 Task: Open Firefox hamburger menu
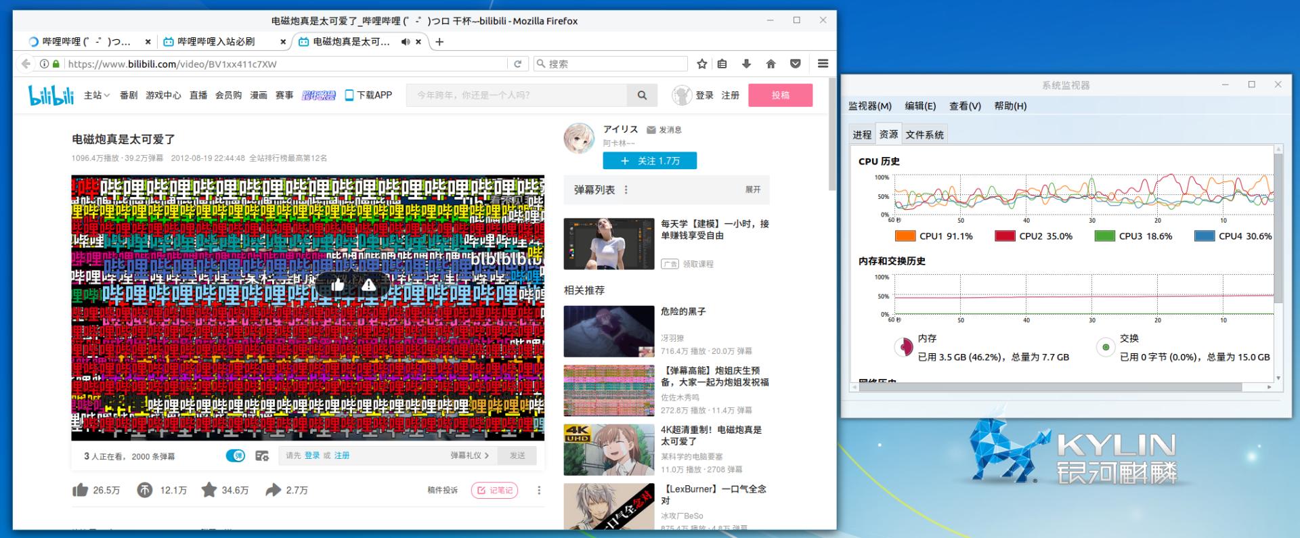tap(823, 64)
